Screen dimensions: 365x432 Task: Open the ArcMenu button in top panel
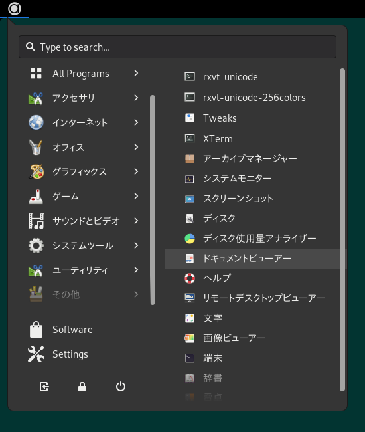pyautogui.click(x=15, y=9)
